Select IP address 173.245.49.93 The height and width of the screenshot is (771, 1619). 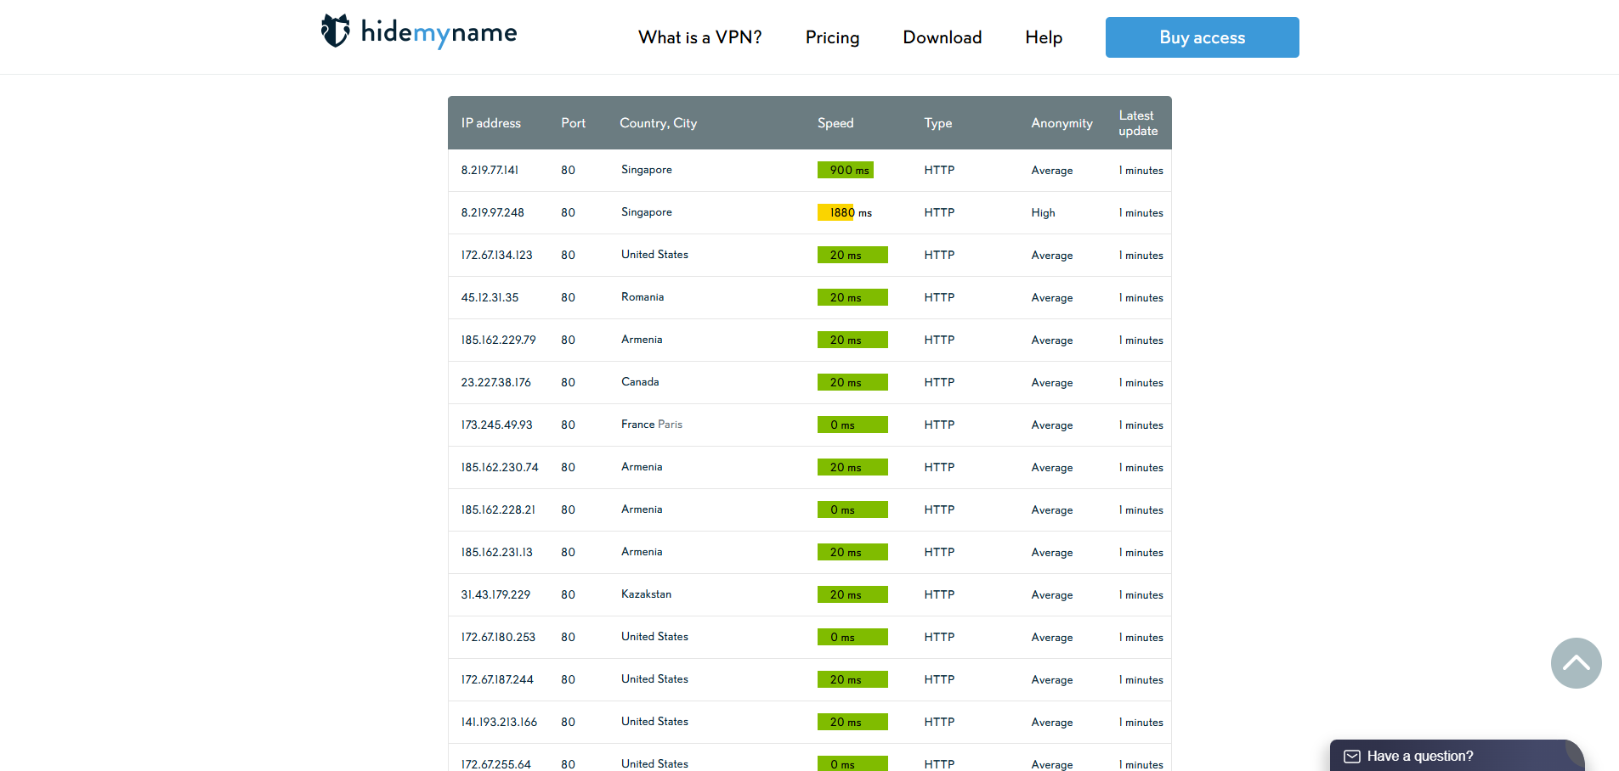click(x=497, y=425)
